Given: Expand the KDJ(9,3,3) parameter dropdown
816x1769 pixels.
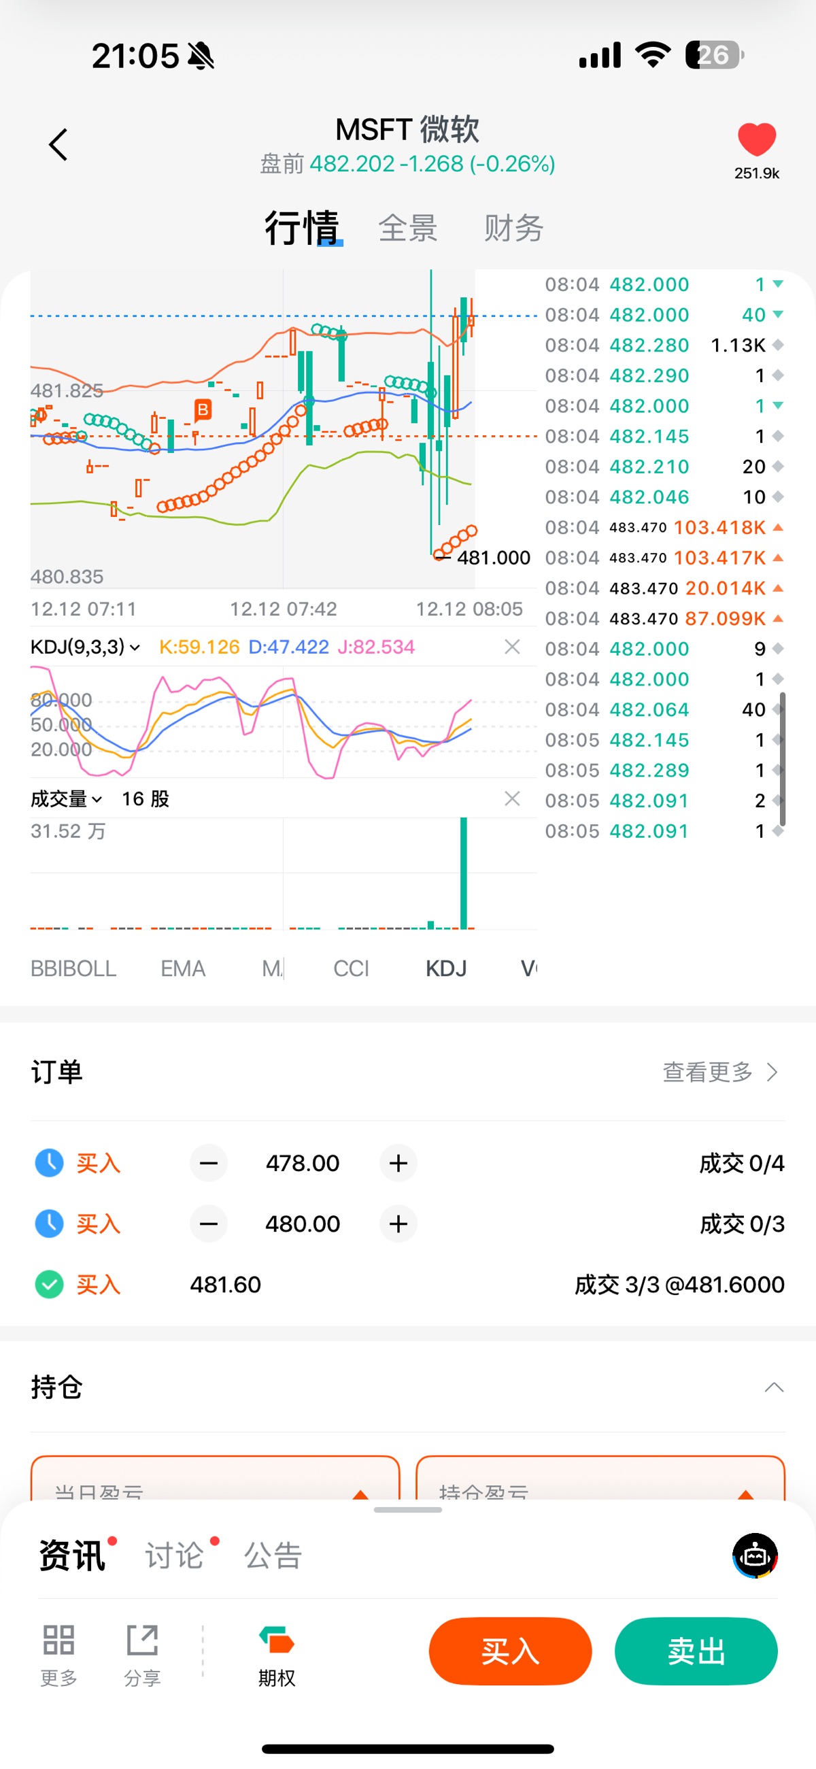Looking at the screenshot, I should [x=85, y=647].
